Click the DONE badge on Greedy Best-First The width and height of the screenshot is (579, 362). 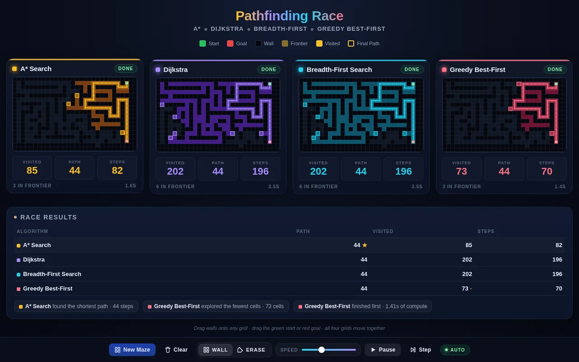pyautogui.click(x=555, y=69)
